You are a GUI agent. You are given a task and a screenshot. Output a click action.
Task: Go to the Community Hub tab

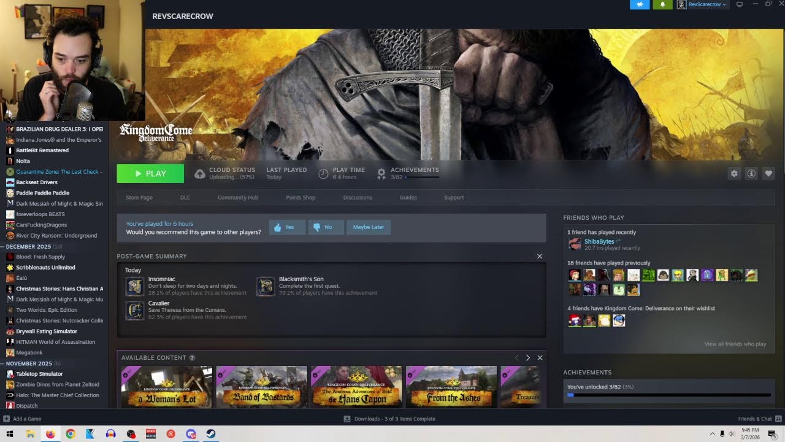[238, 198]
